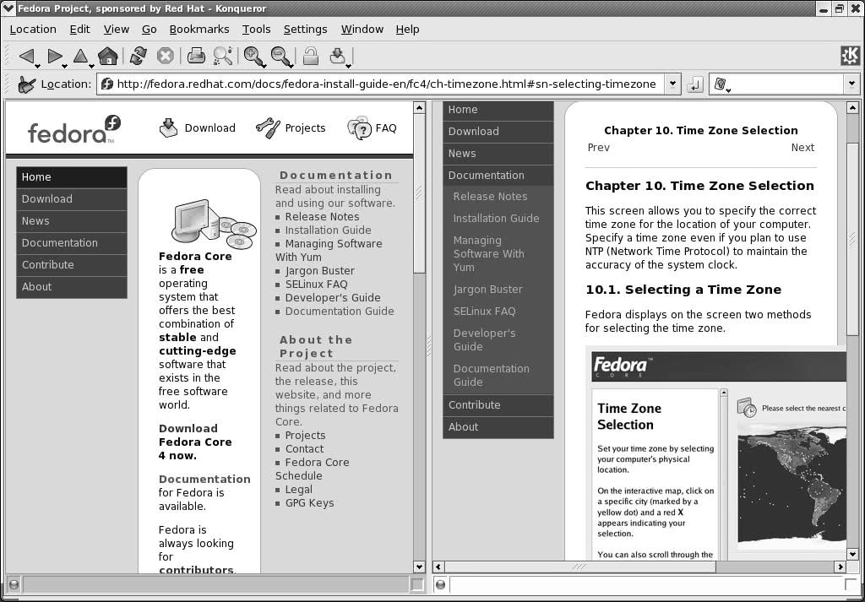Go to the Prev chapter link
865x602 pixels.
point(599,148)
